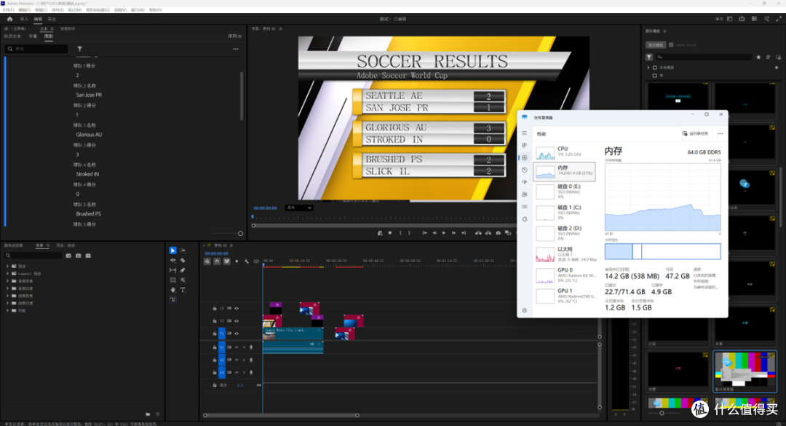Viewport: 786px width, 426px height.
Task: Click the export frame camera icon
Action: point(498,233)
